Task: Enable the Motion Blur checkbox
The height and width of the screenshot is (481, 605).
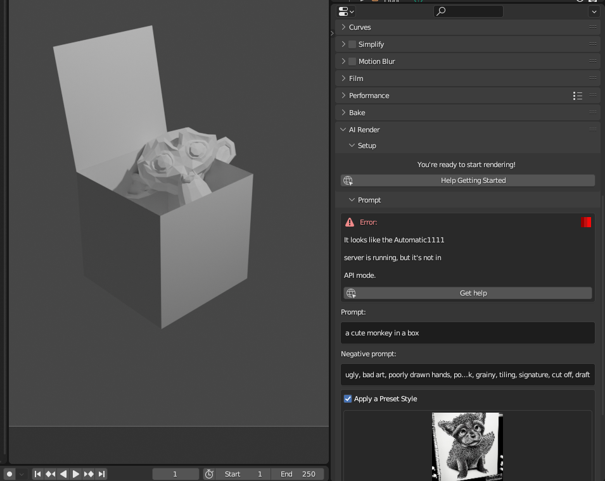Action: (x=352, y=61)
